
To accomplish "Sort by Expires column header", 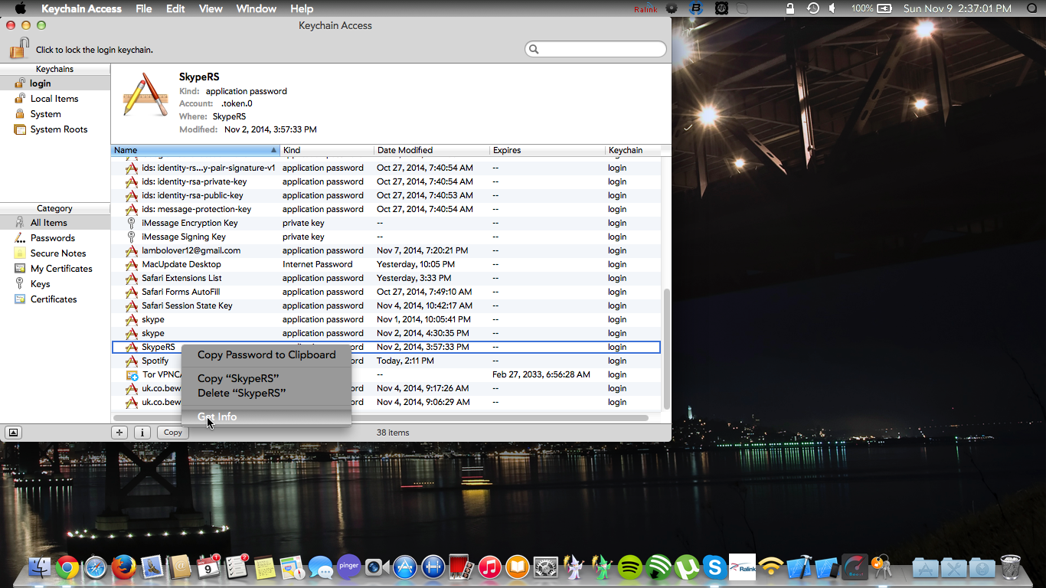I will point(548,150).
